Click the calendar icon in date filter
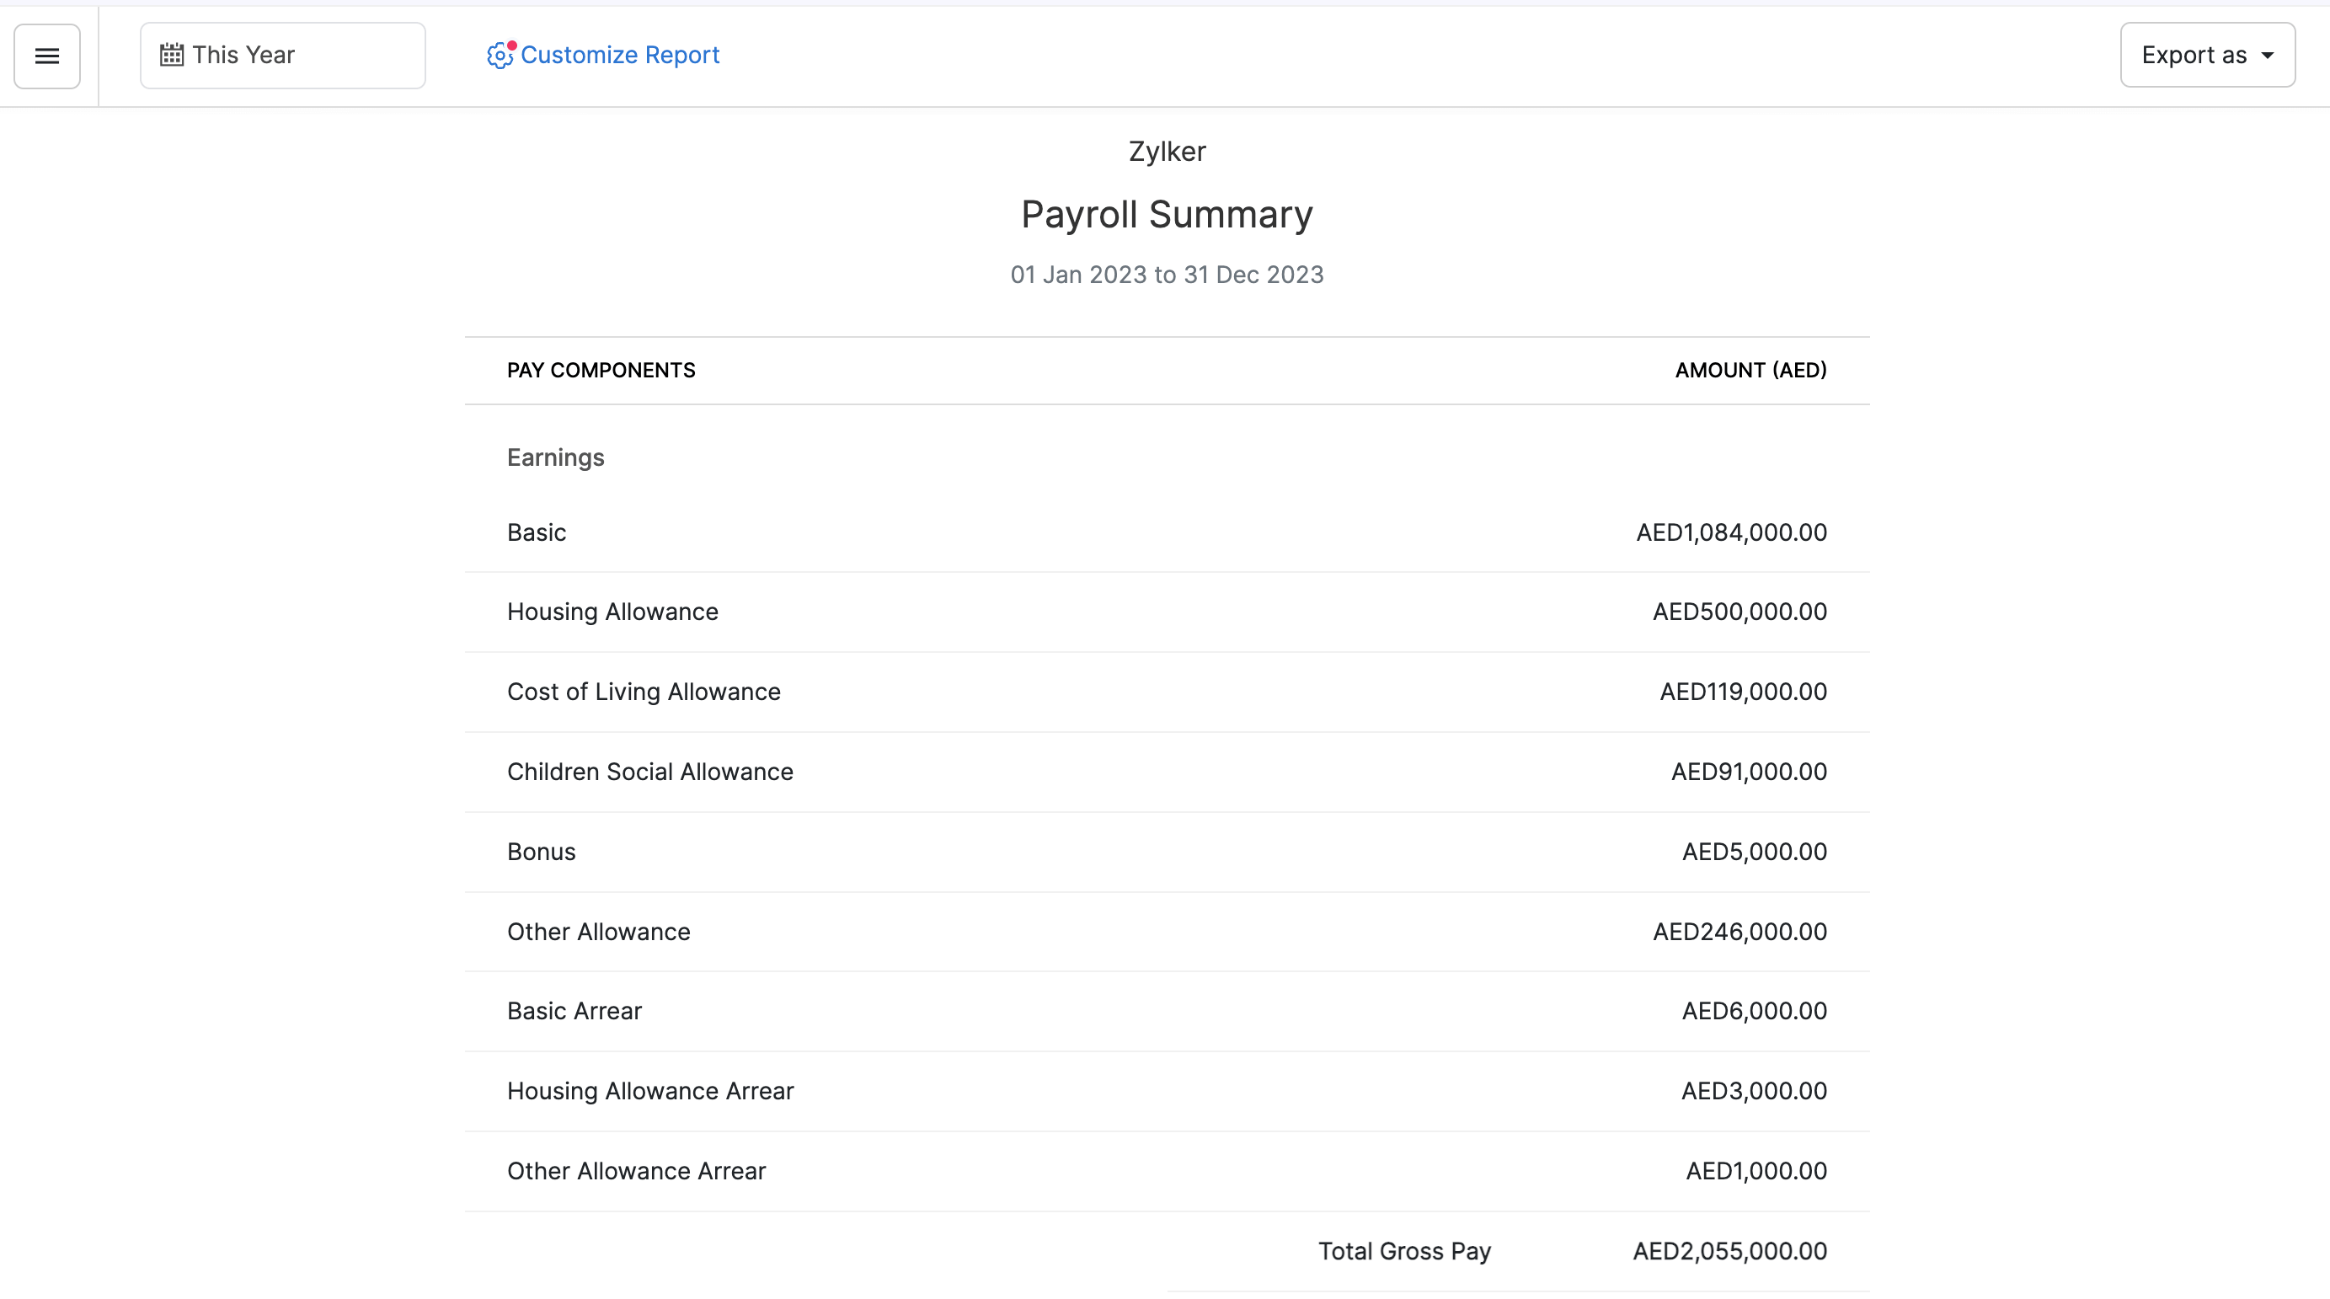2330x1299 pixels. (x=171, y=56)
